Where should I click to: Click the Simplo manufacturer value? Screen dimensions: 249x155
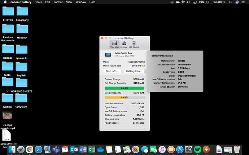(x=182, y=61)
